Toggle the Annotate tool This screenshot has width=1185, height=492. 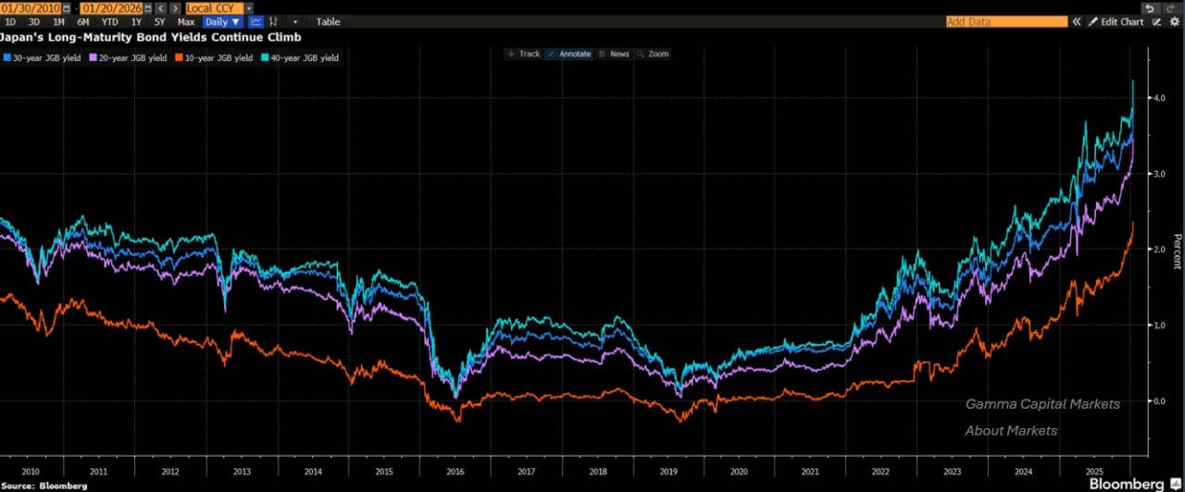(569, 54)
